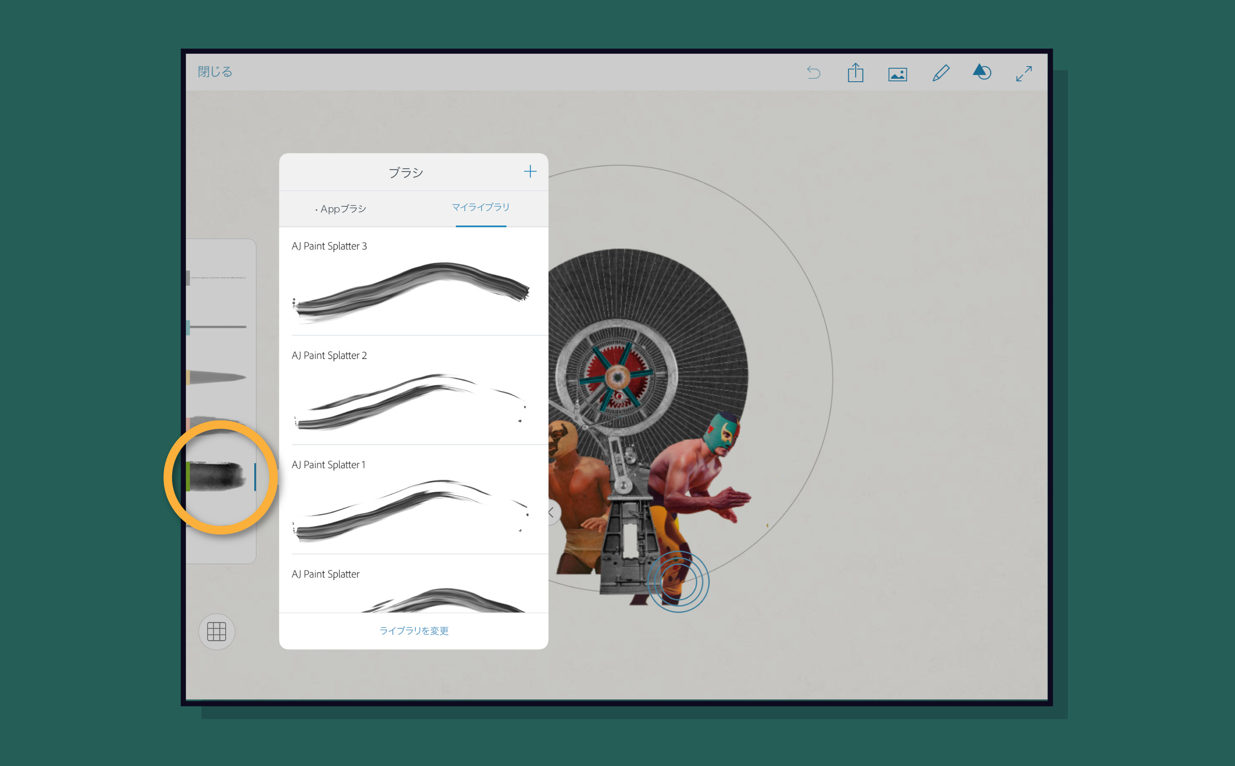This screenshot has height=766, width=1235.
Task: Click the ライブラリを変更 link
Action: [x=414, y=631]
